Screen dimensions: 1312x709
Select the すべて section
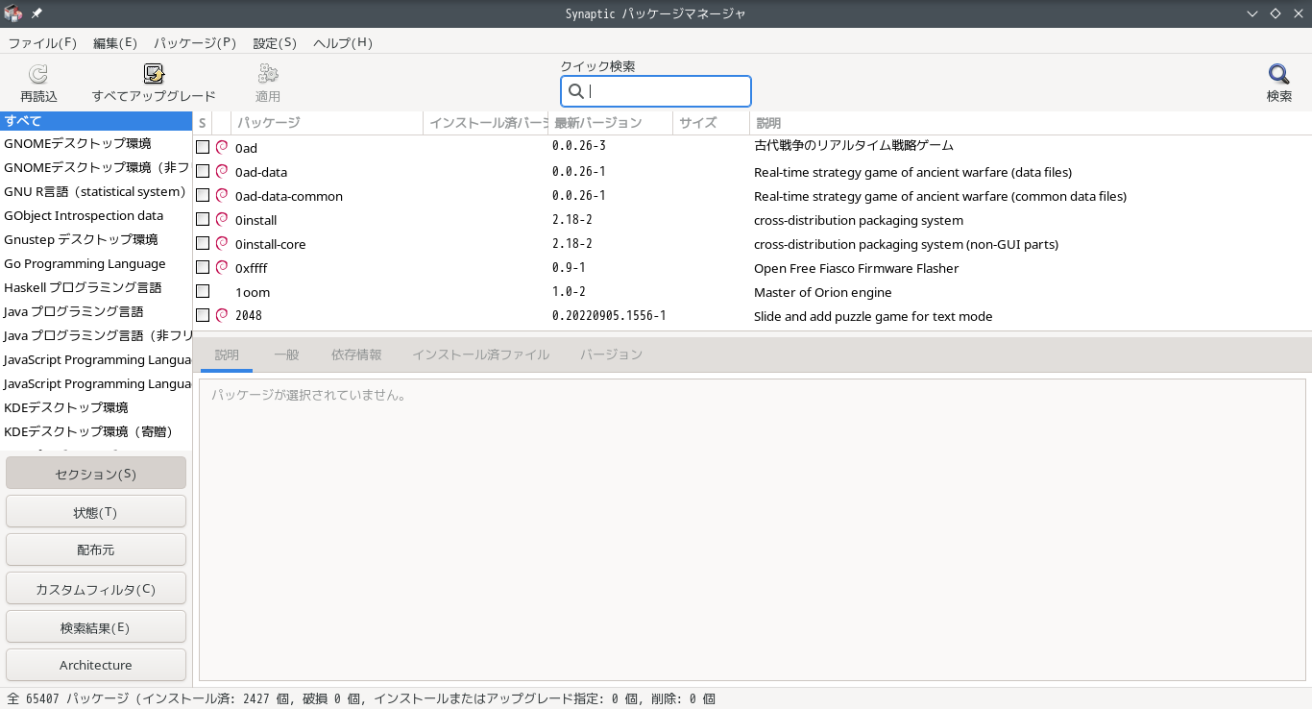click(x=96, y=120)
